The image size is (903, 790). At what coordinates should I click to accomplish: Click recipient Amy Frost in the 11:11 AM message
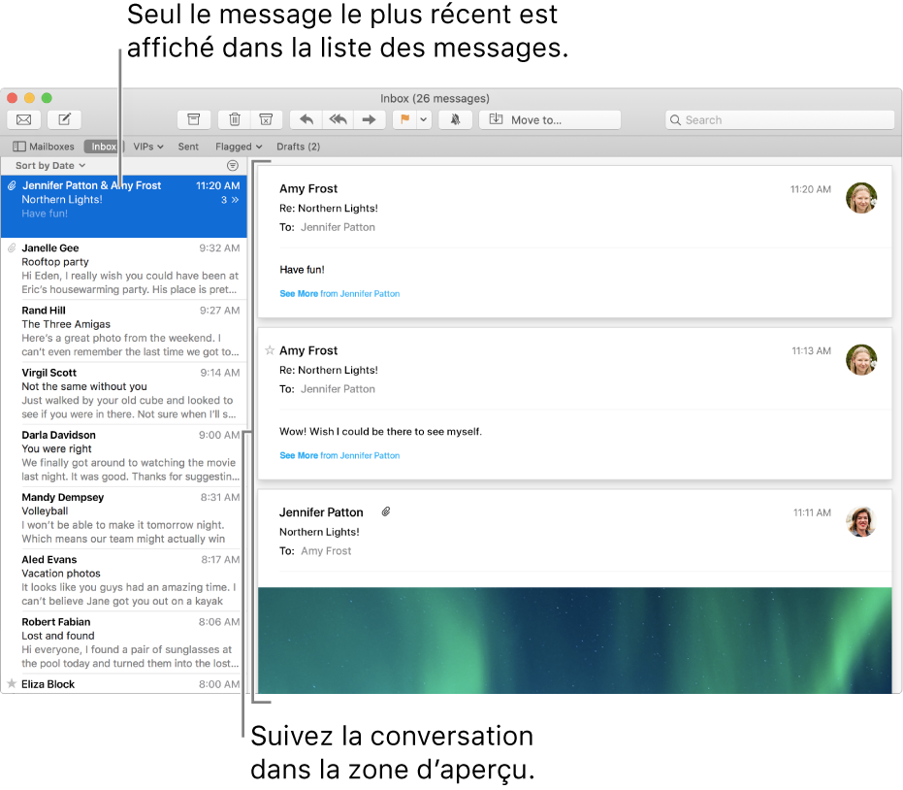[326, 551]
